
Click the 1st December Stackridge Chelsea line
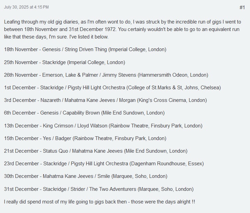click(x=112, y=88)
